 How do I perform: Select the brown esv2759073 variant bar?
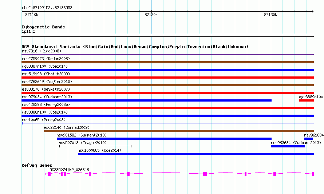pyautogui.click(x=167, y=62)
